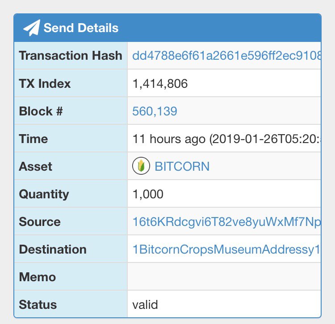Click the Send Details header title
335x324 pixels.
click(x=81, y=28)
